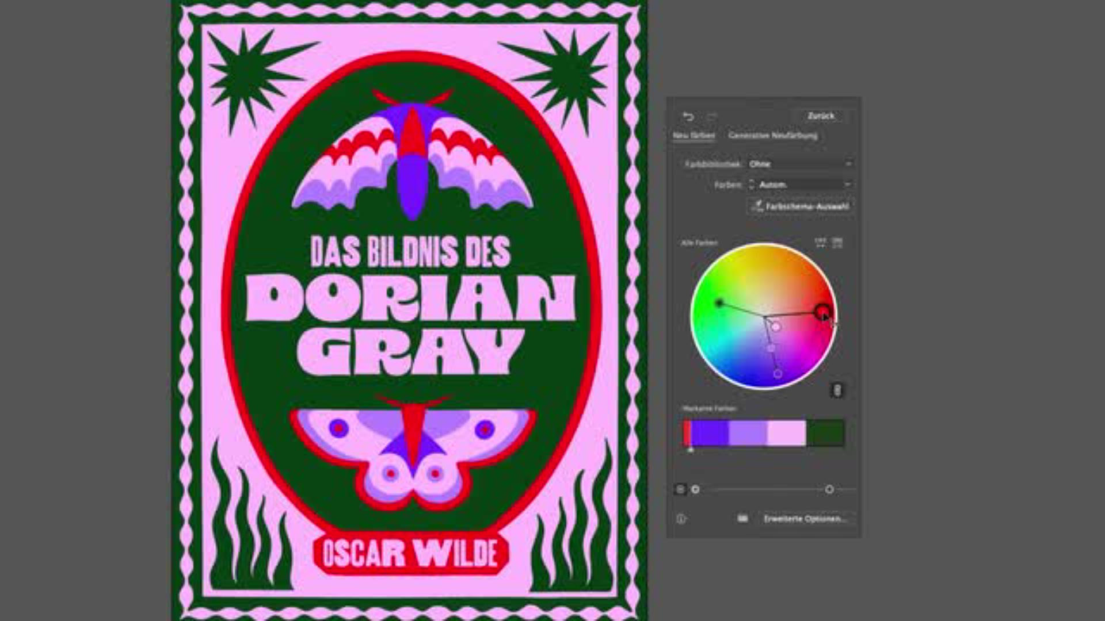Click the Zurück button
Viewport: 1105px width, 621px height.
pyautogui.click(x=821, y=116)
